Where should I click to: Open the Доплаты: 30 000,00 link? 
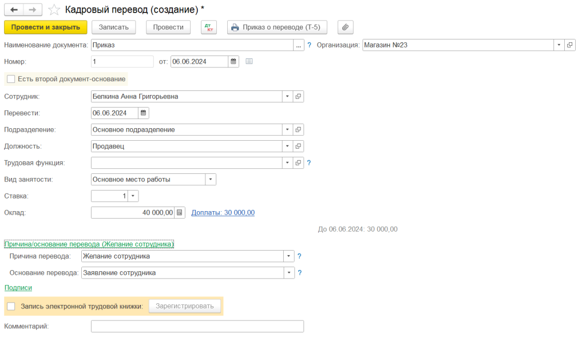coord(223,213)
